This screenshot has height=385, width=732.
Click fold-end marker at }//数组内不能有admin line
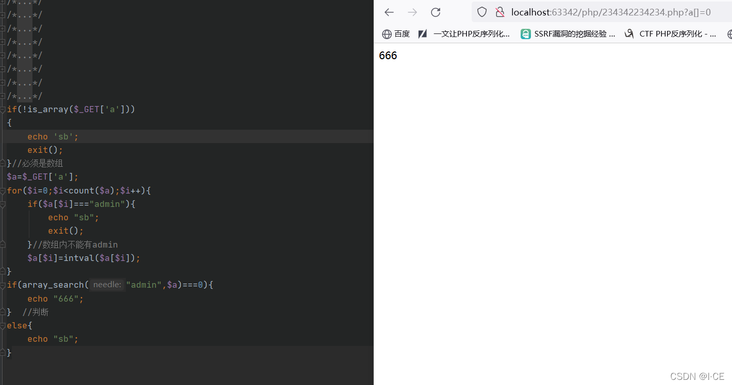(x=3, y=244)
